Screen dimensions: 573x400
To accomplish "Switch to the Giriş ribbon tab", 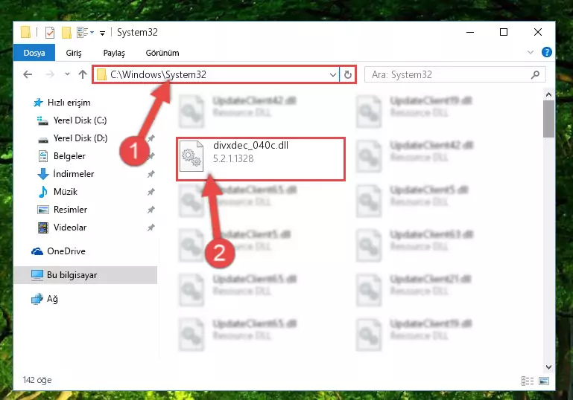I will 74,53.
